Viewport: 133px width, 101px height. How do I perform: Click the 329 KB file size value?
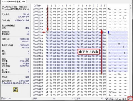26,14
